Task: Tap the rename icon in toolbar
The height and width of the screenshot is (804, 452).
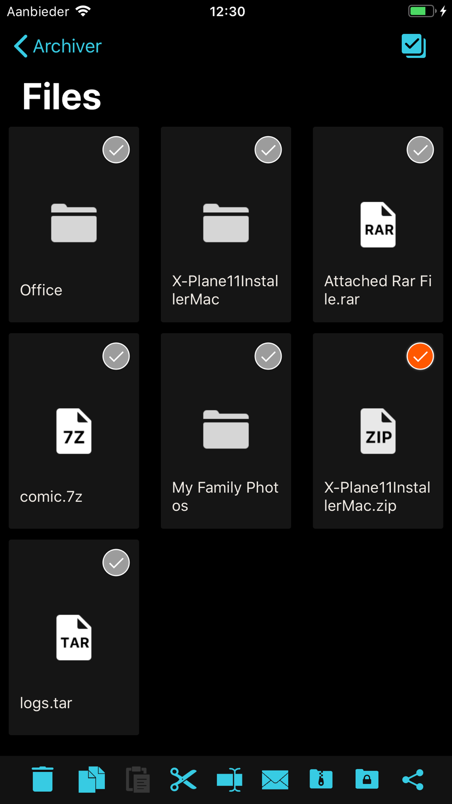Action: coord(230,779)
